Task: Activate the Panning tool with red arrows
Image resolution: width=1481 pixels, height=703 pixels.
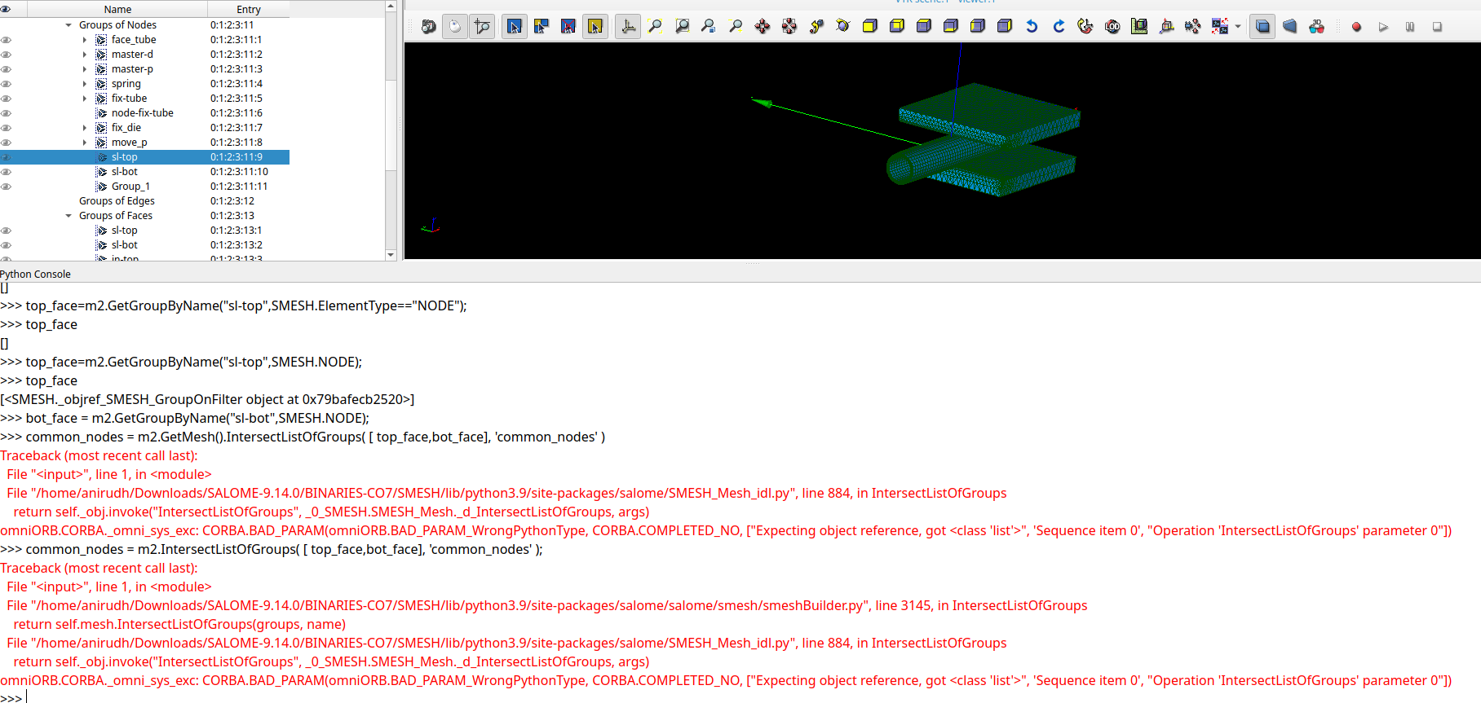Action: click(763, 27)
